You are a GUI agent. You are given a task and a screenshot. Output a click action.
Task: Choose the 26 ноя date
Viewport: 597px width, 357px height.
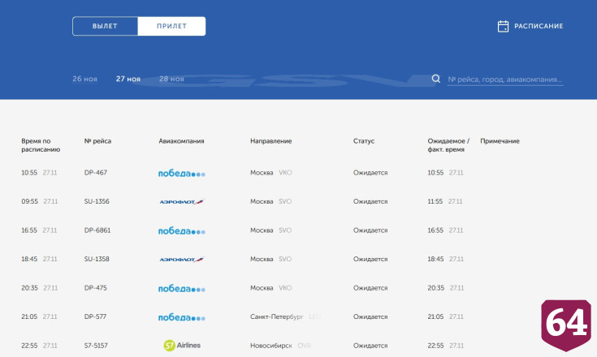(85, 79)
